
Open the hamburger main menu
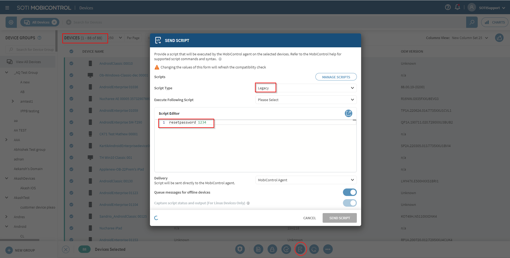pos(7,8)
